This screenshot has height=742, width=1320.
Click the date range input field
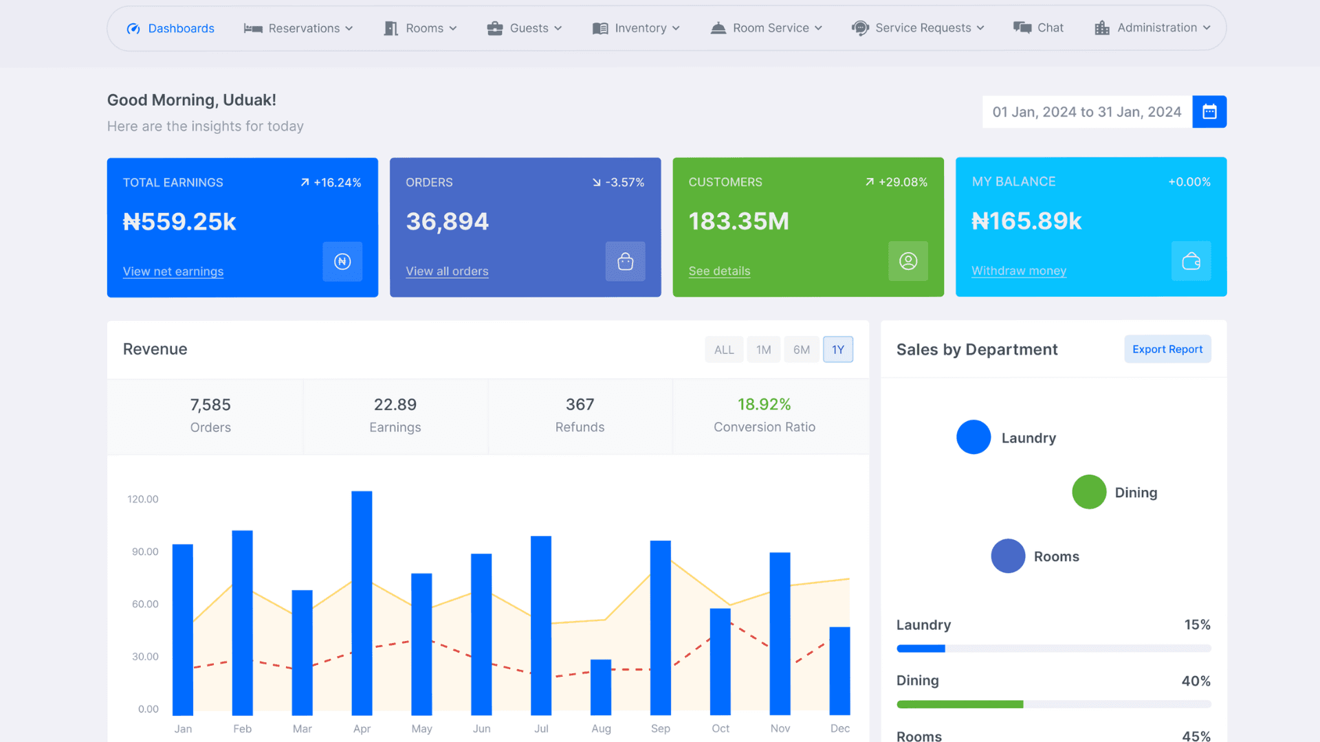(1086, 112)
